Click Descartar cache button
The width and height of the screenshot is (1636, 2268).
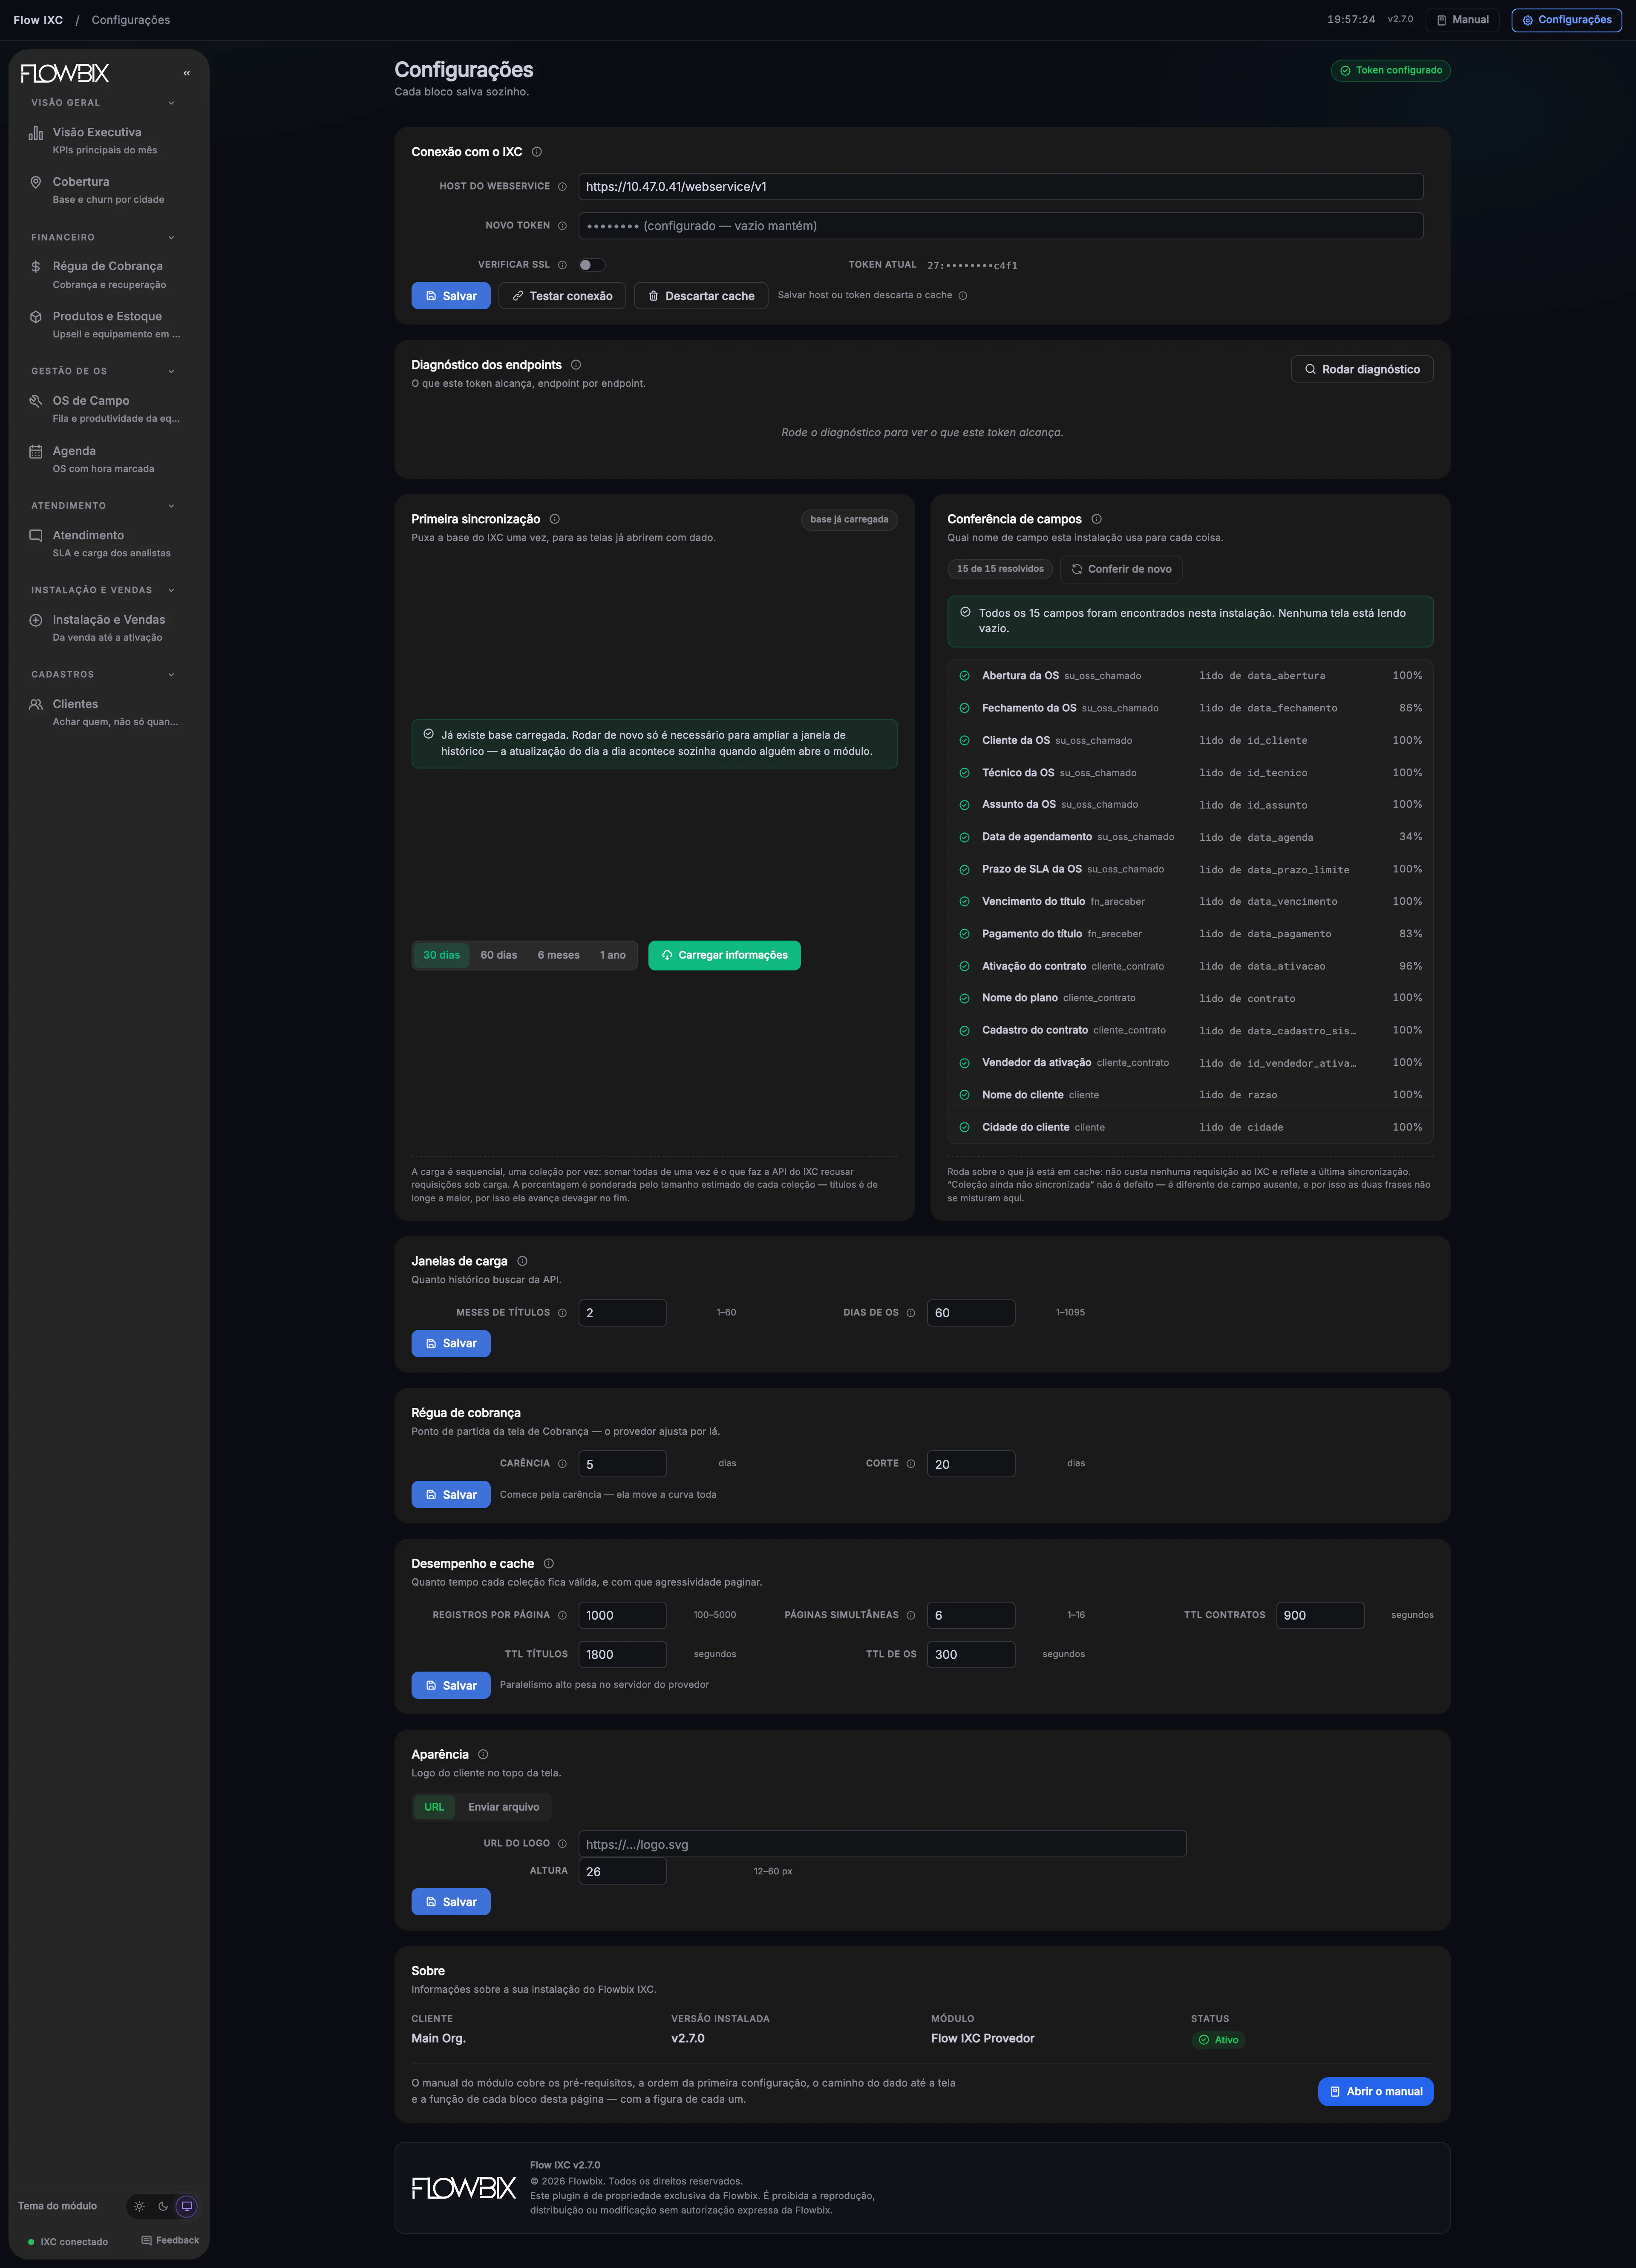(701, 296)
